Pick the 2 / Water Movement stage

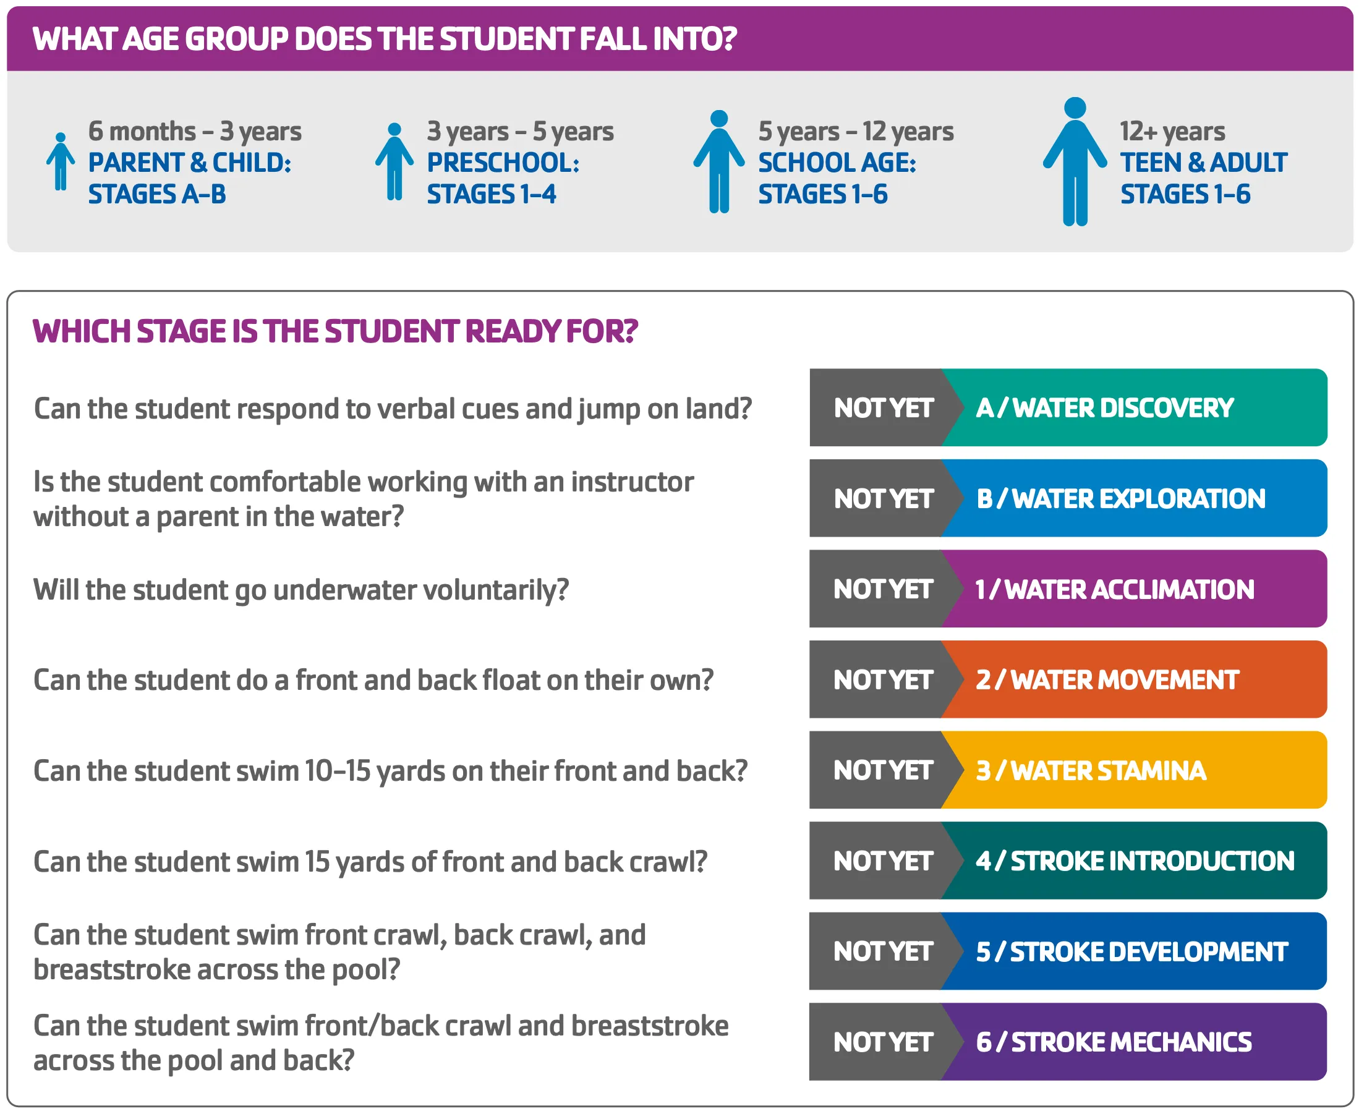(x=1133, y=679)
